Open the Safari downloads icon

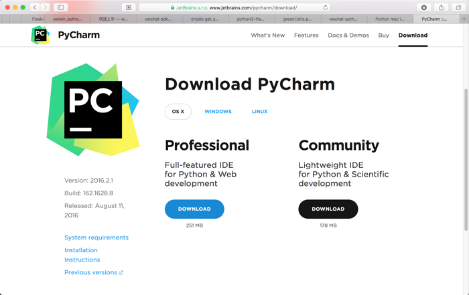tap(424, 7)
